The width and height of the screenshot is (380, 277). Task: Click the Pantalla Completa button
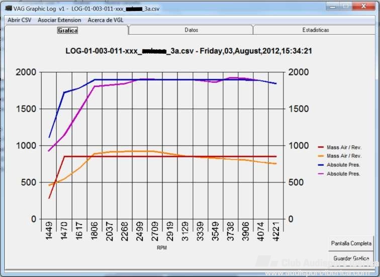click(351, 243)
